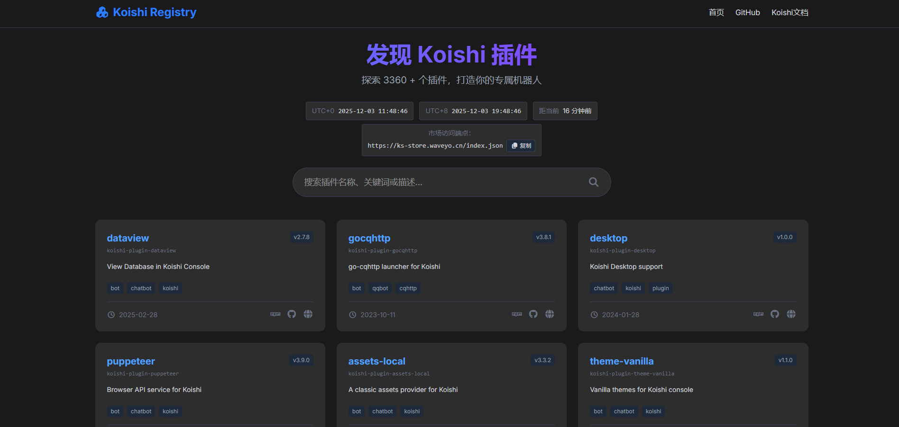Select the plugin tag on desktop card
This screenshot has height=427, width=899.
[x=660, y=288]
